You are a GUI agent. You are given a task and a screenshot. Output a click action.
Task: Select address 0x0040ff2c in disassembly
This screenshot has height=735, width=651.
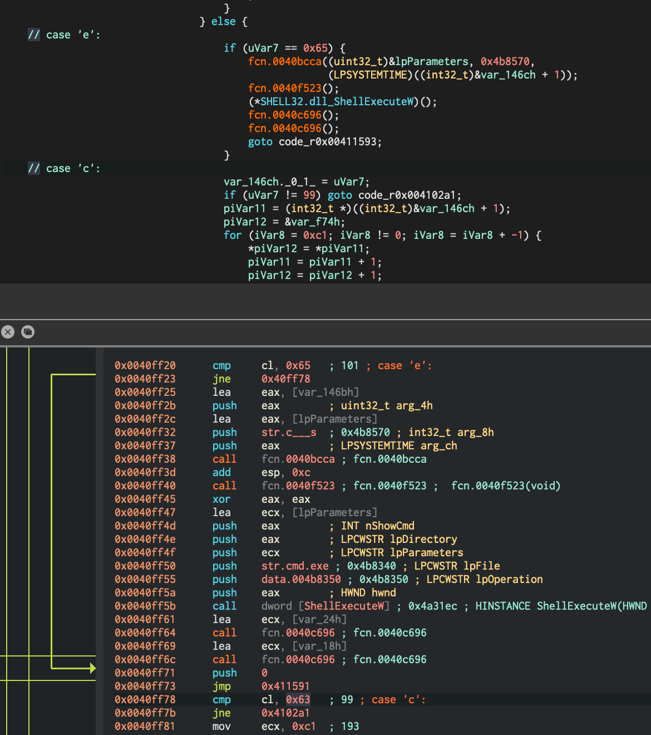tap(145, 419)
